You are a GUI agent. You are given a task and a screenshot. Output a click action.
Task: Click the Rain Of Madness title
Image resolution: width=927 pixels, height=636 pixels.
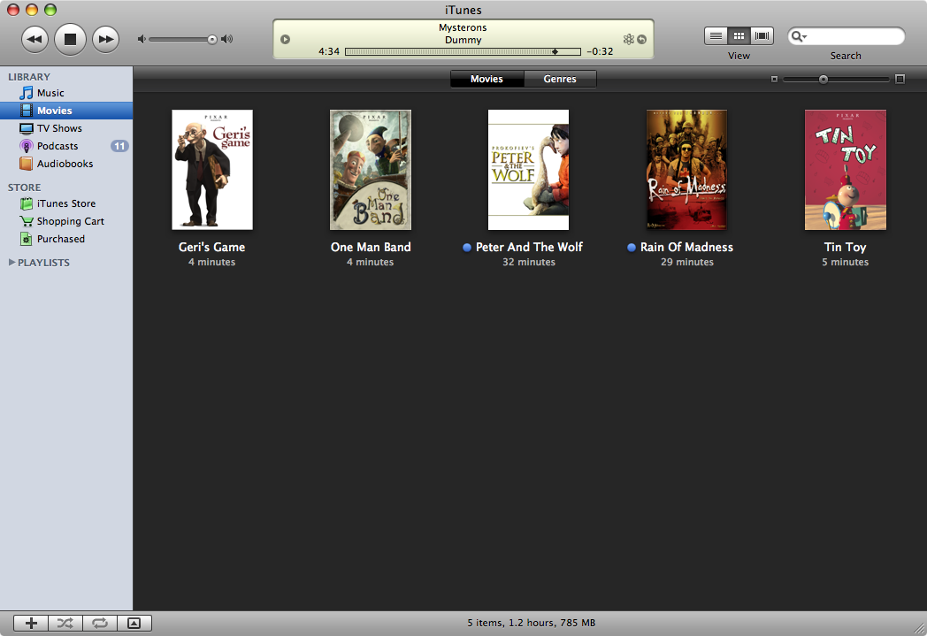(x=686, y=247)
